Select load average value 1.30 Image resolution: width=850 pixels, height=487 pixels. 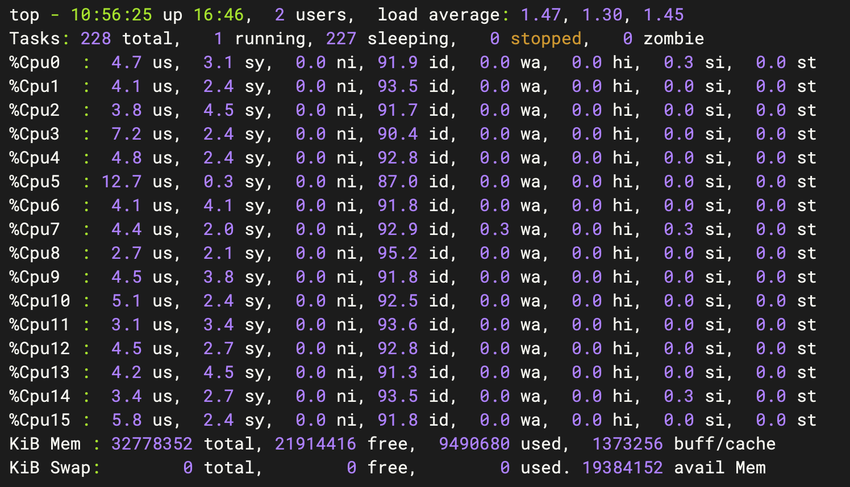point(602,15)
